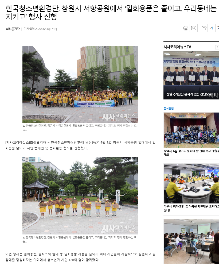Click the 평택시 6월 경기도 문화의 날 headline
Viewport: 219px width, 266px height.
pos(191,153)
